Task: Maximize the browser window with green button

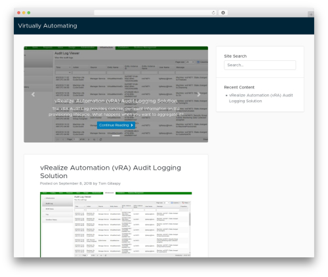Action: point(29,12)
